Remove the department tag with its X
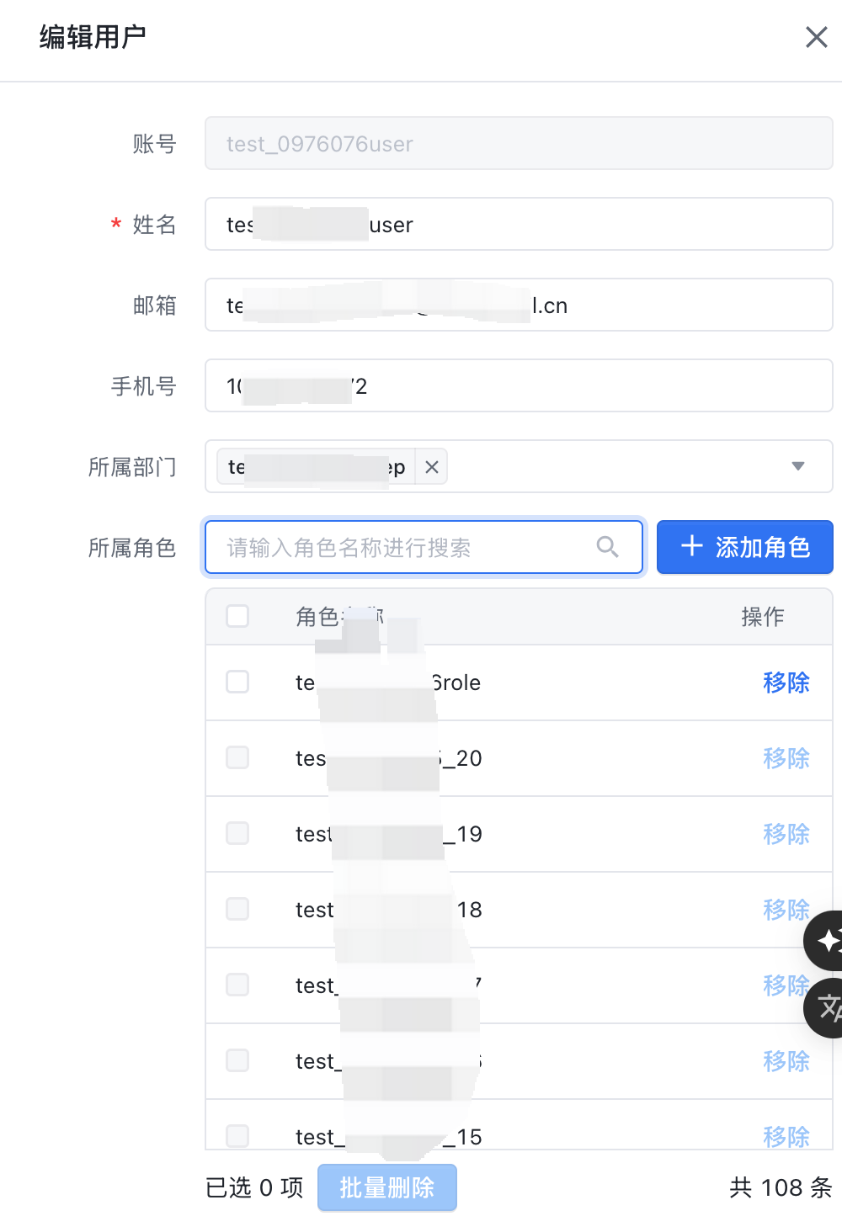The height and width of the screenshot is (1232, 842). point(432,467)
